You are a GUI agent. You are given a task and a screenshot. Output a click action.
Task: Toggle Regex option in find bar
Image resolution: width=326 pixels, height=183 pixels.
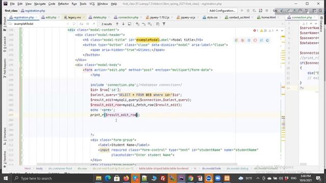coord(94,24)
